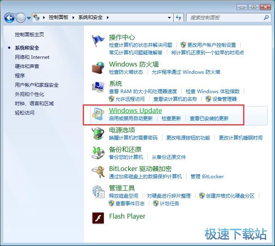Screen dimensions: 275x246
Task: Click the Control Panel icon in address bar
Action: 36,17
